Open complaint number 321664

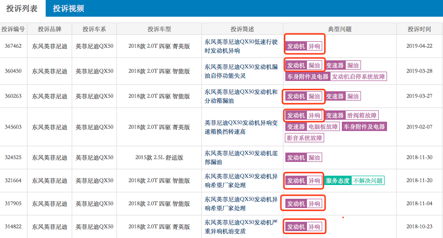point(13,181)
